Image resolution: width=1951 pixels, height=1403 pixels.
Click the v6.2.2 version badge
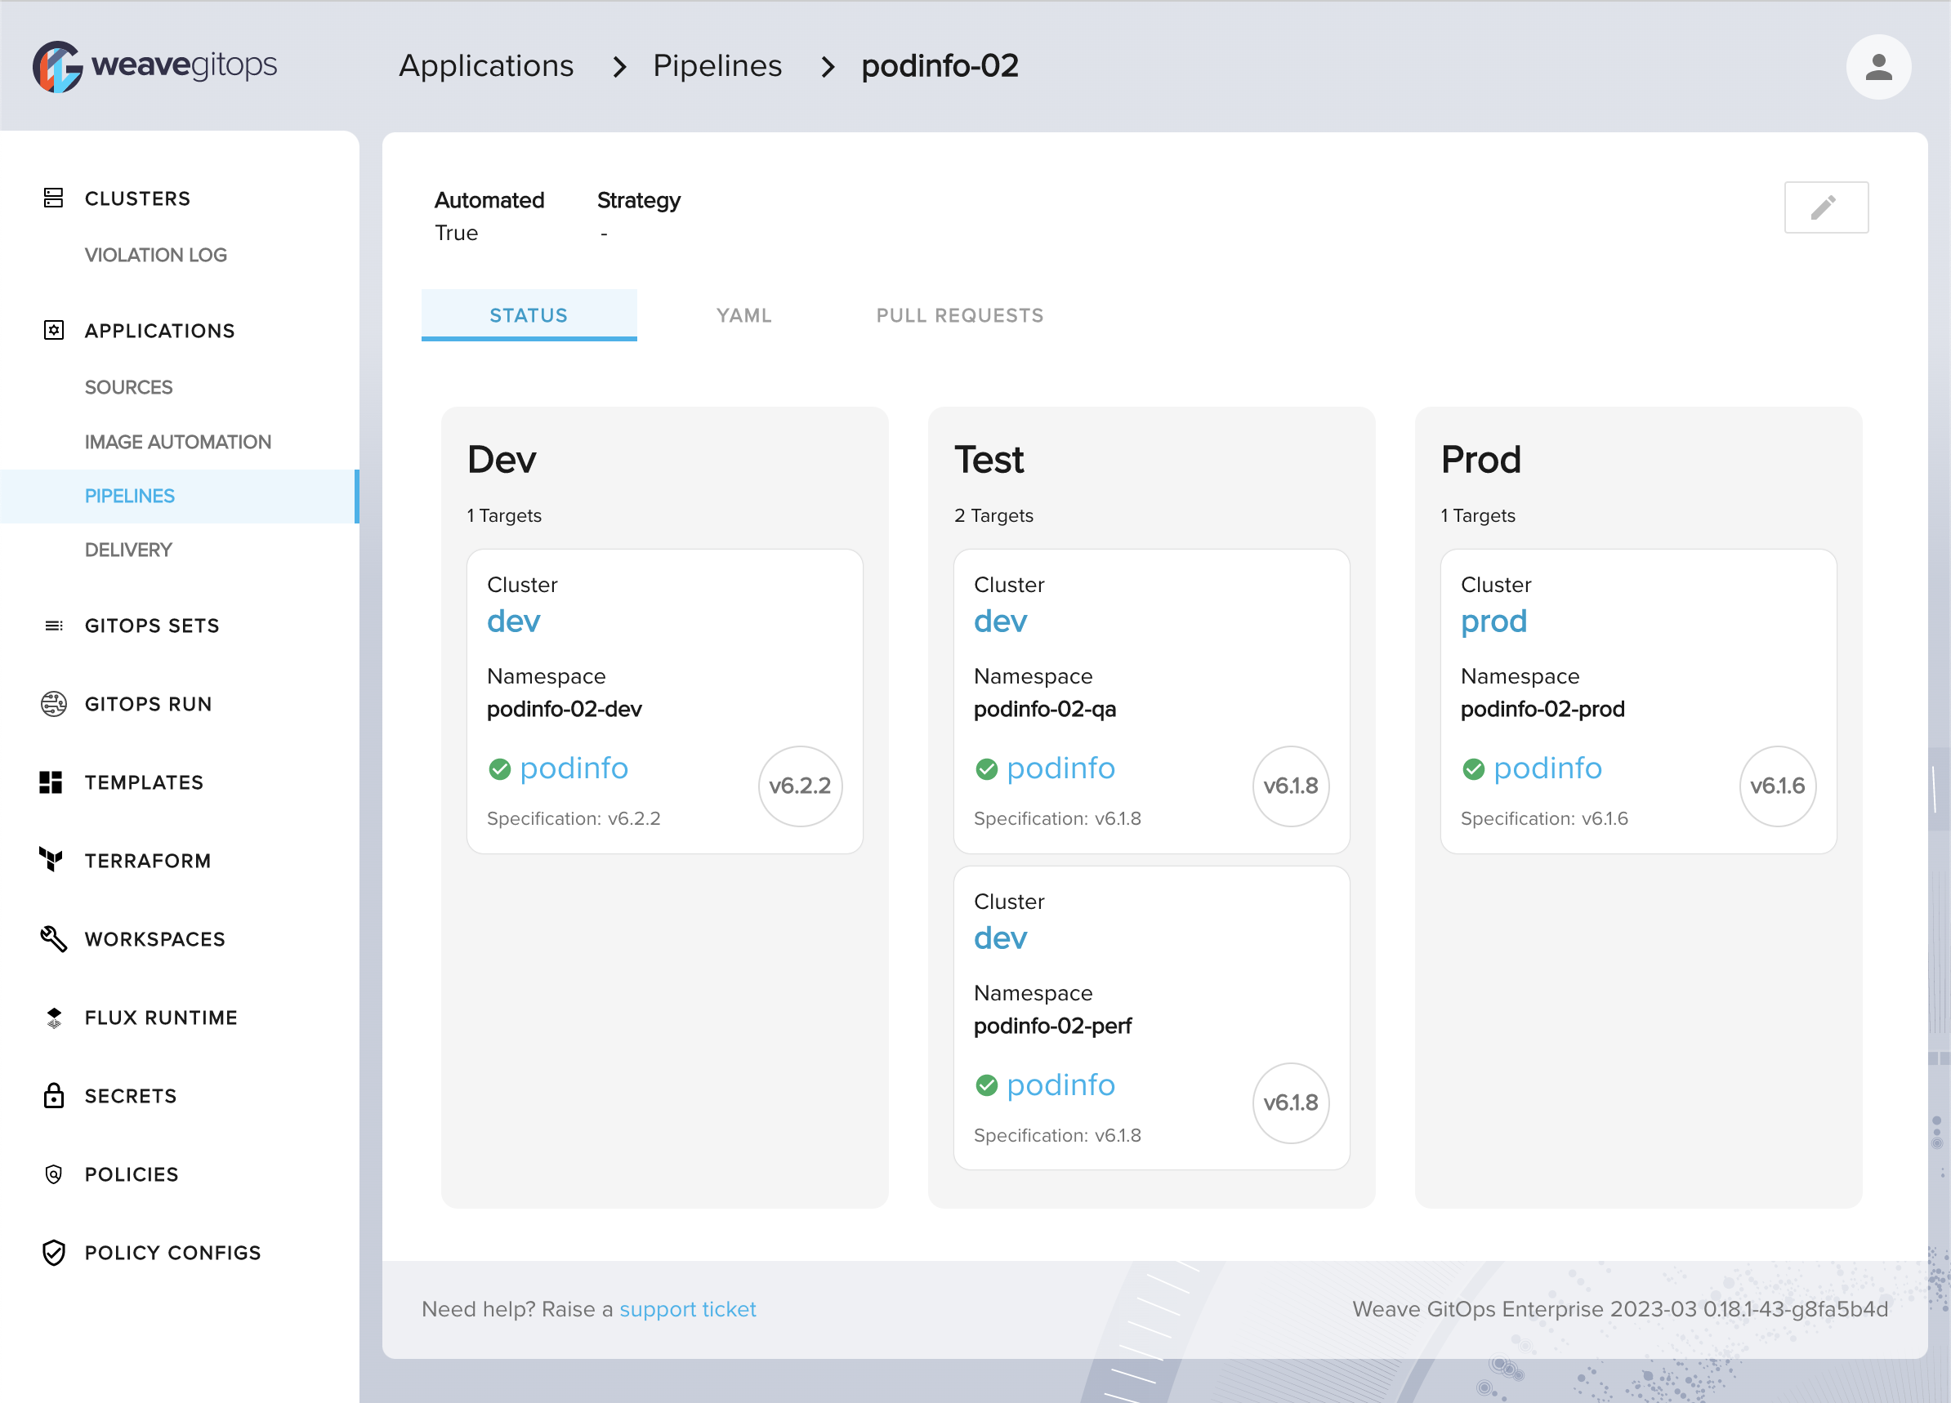click(x=800, y=786)
